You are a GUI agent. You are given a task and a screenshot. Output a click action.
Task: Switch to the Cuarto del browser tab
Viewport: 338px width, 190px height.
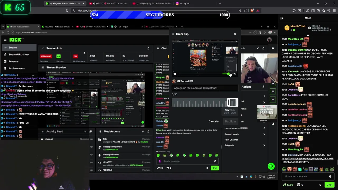(108, 3)
